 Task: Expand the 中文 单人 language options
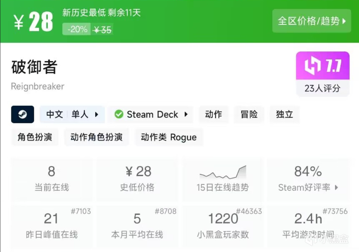click(x=72, y=114)
